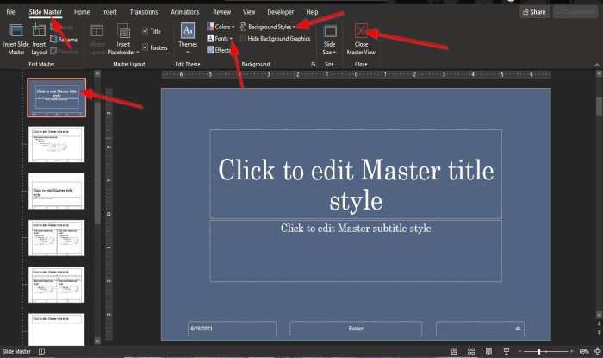The width and height of the screenshot is (603, 358).
Task: Open the Transitions tab
Action: [x=143, y=12]
